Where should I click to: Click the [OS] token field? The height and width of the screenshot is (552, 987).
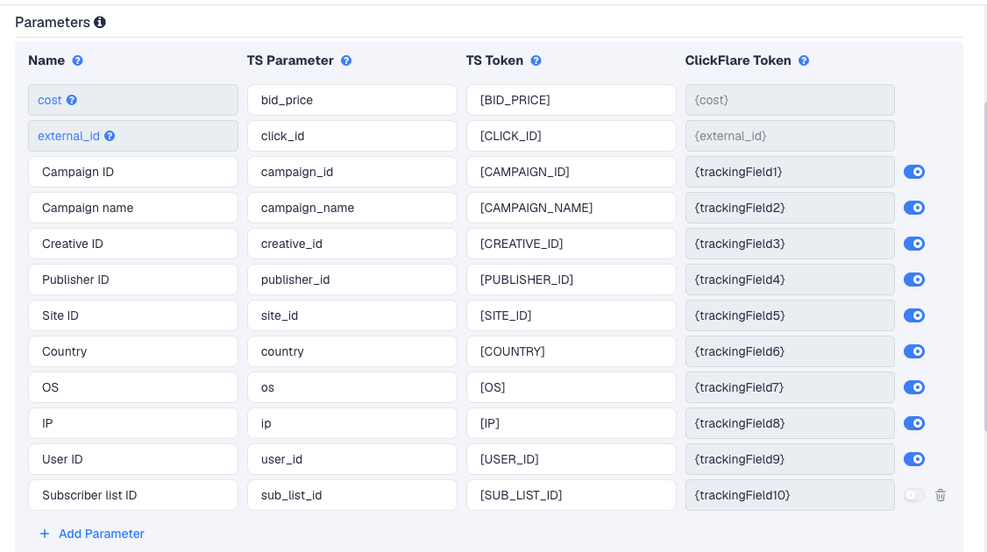click(571, 387)
